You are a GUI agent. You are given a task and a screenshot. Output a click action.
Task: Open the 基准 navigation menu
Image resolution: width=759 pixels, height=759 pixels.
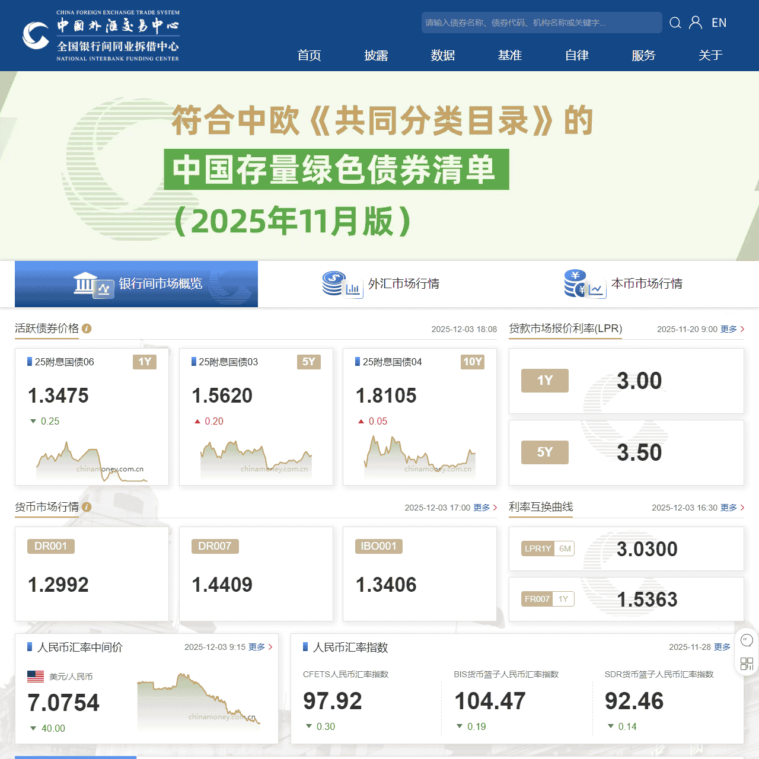pyautogui.click(x=510, y=55)
